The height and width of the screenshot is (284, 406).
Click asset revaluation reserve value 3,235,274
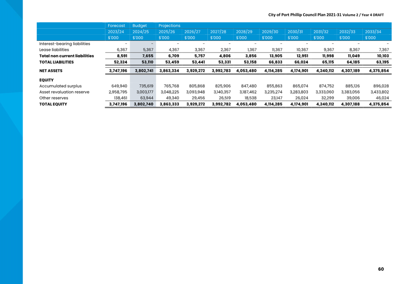pyautogui.click(x=273, y=92)
